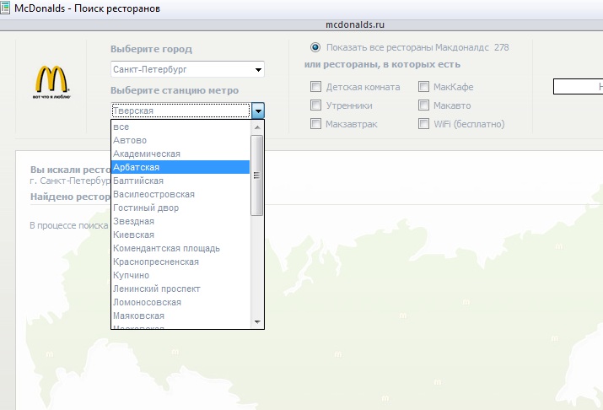The height and width of the screenshot is (410, 603).
Task: Choose Академическая in the metro list
Action: 180,154
